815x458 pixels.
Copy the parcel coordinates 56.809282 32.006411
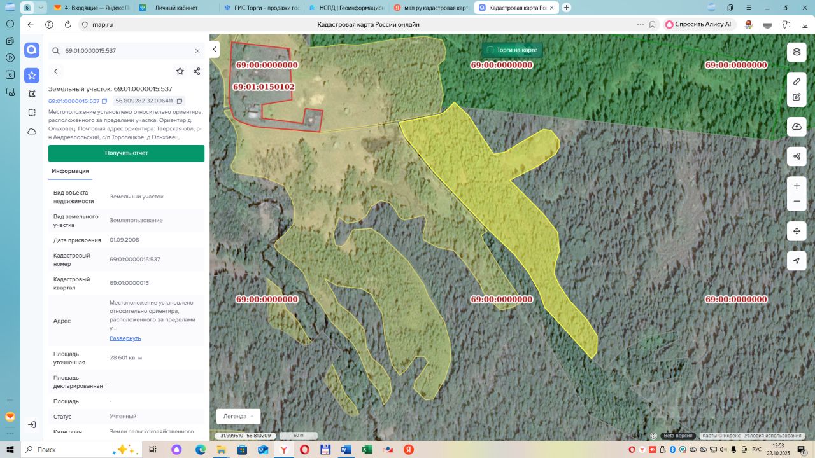click(x=180, y=101)
